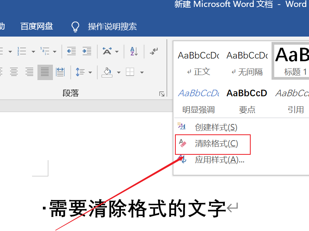
Task: Click the Distributed alignment icon
Action: pyautogui.click(x=60, y=72)
